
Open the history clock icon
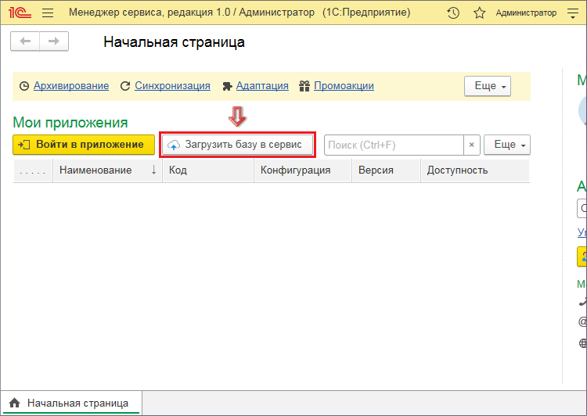(453, 13)
